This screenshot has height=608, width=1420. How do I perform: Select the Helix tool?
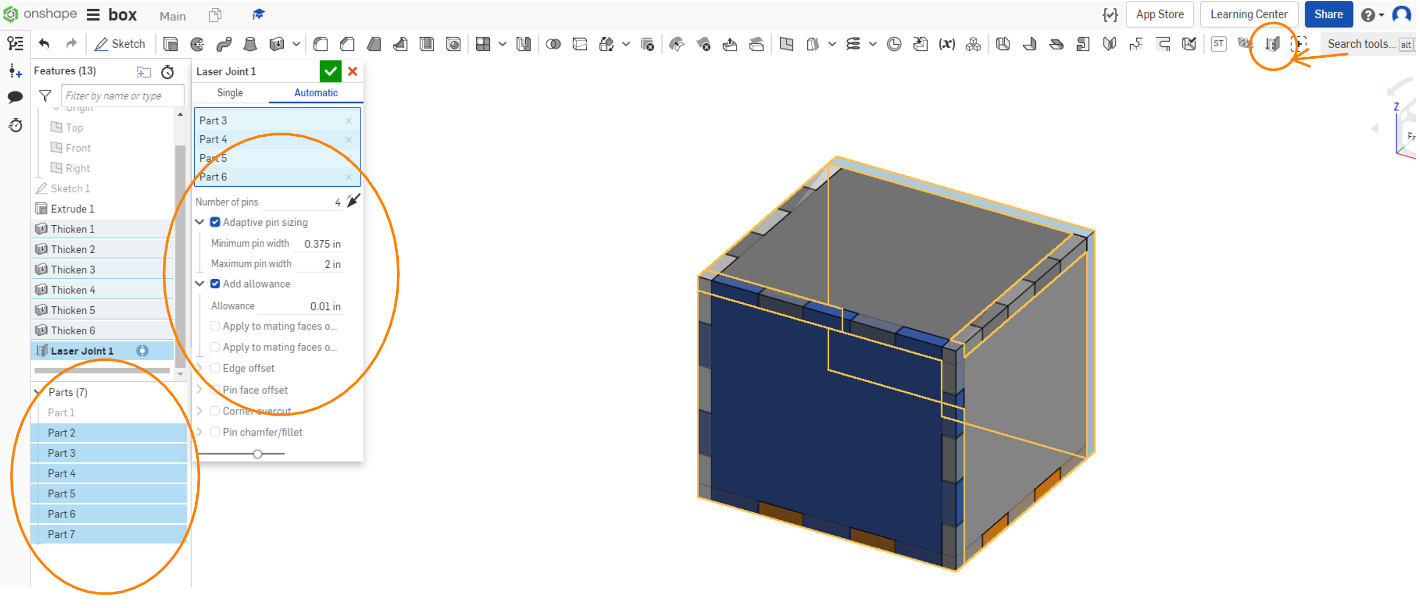pos(853,44)
